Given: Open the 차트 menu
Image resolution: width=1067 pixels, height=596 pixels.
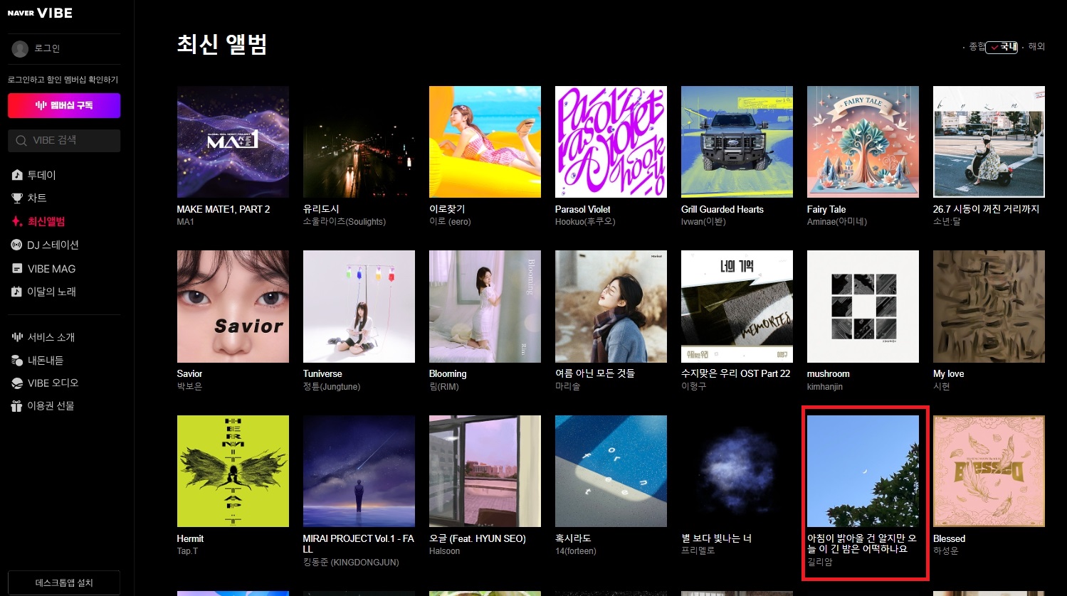Looking at the screenshot, I should pyautogui.click(x=37, y=198).
